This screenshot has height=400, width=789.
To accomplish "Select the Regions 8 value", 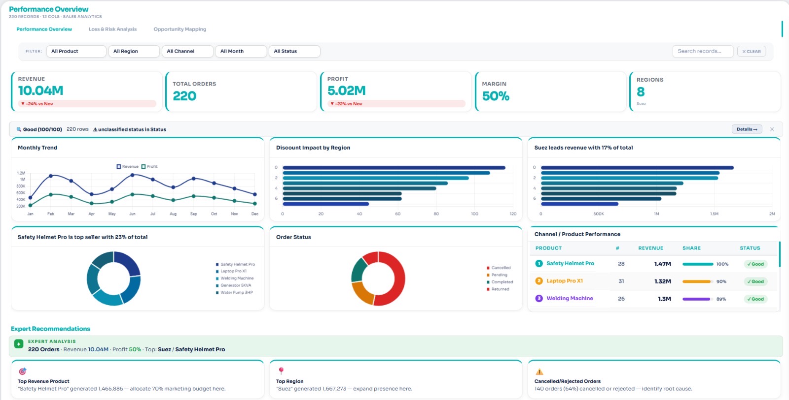I will pos(641,92).
